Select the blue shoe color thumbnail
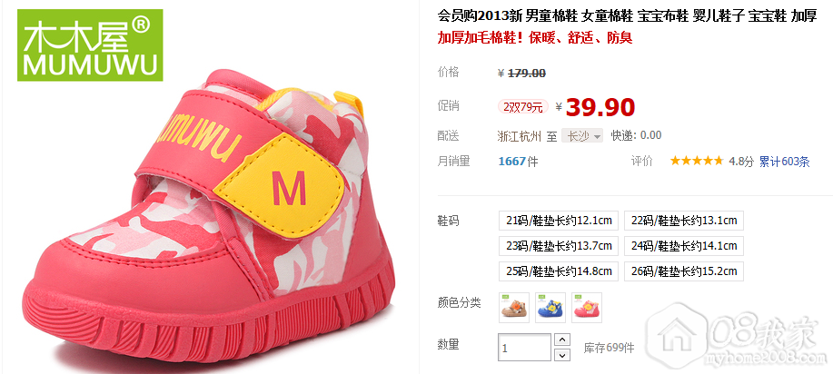Image resolution: width=833 pixels, height=374 pixels. tap(550, 308)
